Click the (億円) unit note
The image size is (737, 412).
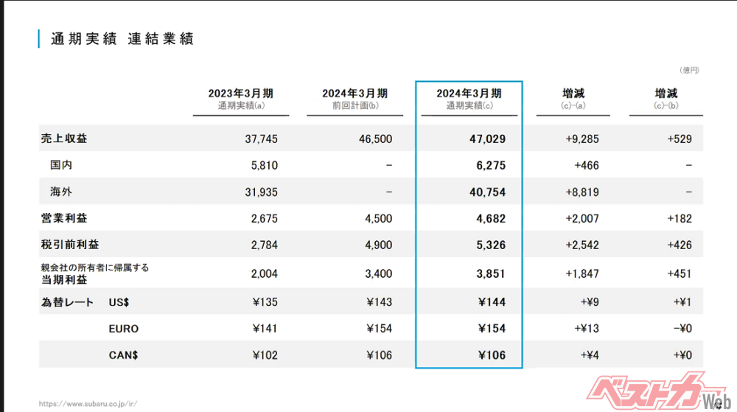coord(688,70)
